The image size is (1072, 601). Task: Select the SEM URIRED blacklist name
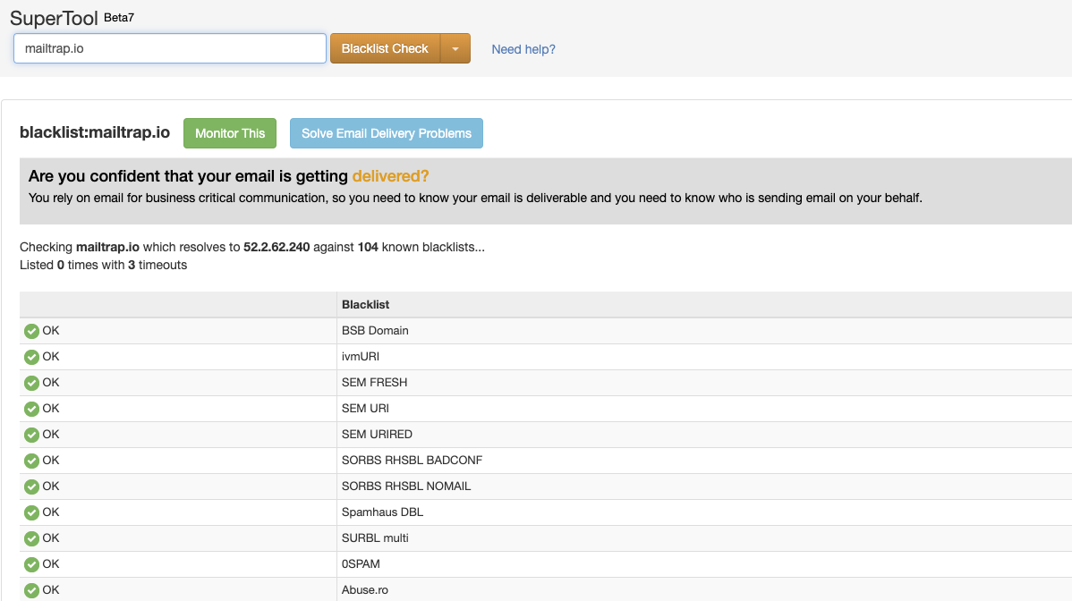(x=377, y=435)
